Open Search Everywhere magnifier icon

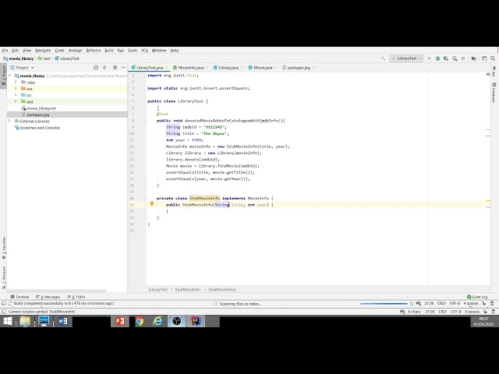click(x=493, y=58)
